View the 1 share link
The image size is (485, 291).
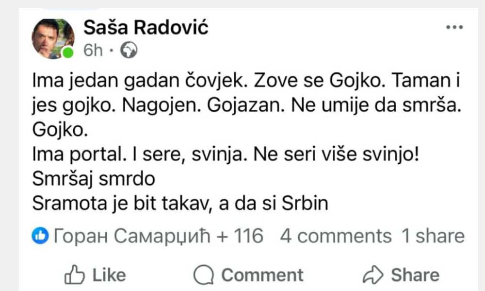(433, 236)
